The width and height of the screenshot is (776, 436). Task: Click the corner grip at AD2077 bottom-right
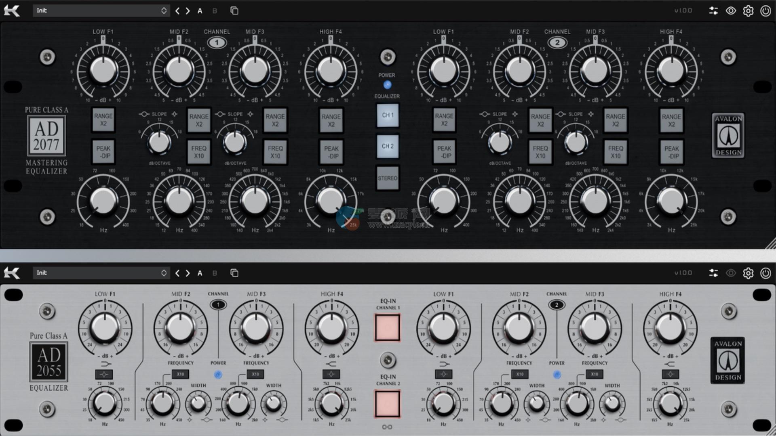click(x=770, y=243)
